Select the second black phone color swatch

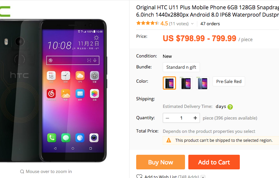186,83
